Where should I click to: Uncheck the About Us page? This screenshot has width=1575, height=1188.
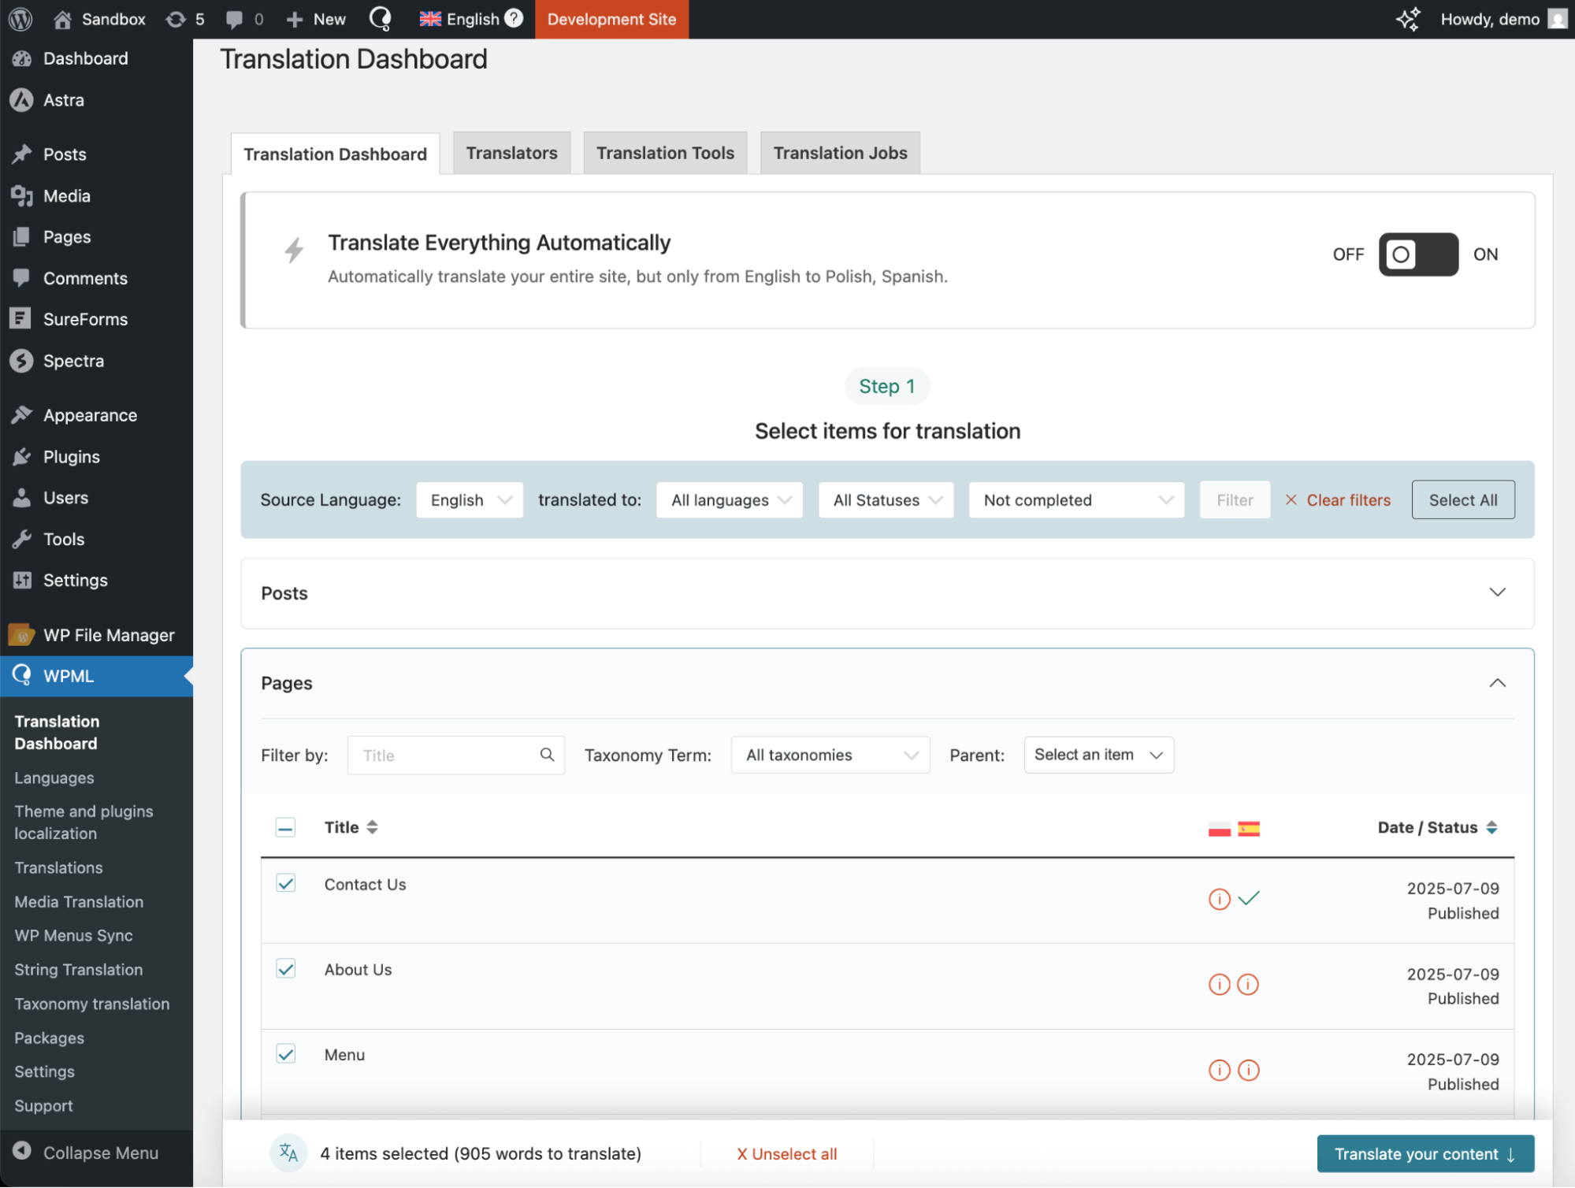(285, 969)
